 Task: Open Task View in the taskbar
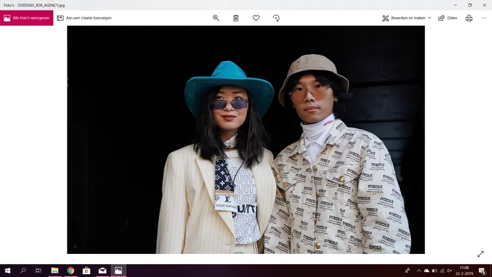click(39, 270)
